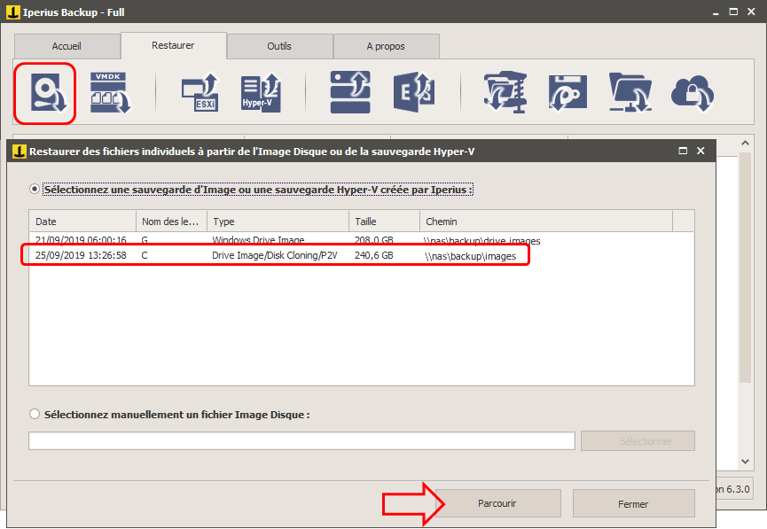Viewport: 767px width, 529px height.
Task: Select the 25/09/2019 13:26:58 backup row
Action: click(x=362, y=255)
